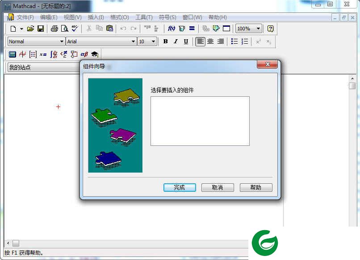Toggle Bold formatting
Viewport: 360px width, 260px height.
[x=165, y=41]
